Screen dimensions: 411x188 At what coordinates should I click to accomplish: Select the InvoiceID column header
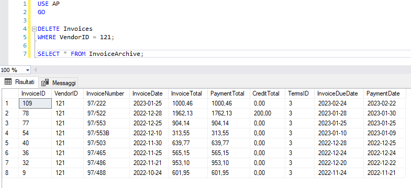35,93
